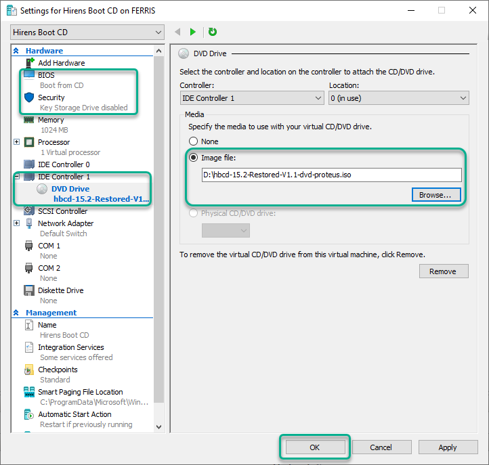Viewport: 489px width, 465px height.
Task: Open the Location dropdown showing 0 (in use)
Action: [398, 98]
